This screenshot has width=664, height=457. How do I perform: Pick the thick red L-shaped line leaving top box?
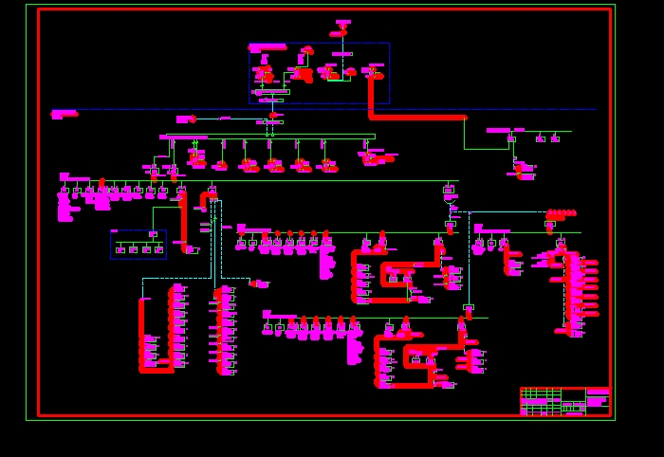click(x=417, y=98)
